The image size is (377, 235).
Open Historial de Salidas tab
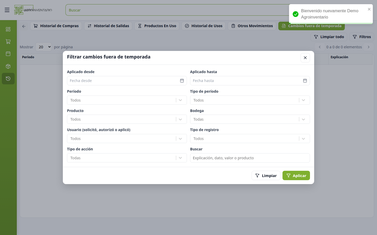[x=108, y=26]
